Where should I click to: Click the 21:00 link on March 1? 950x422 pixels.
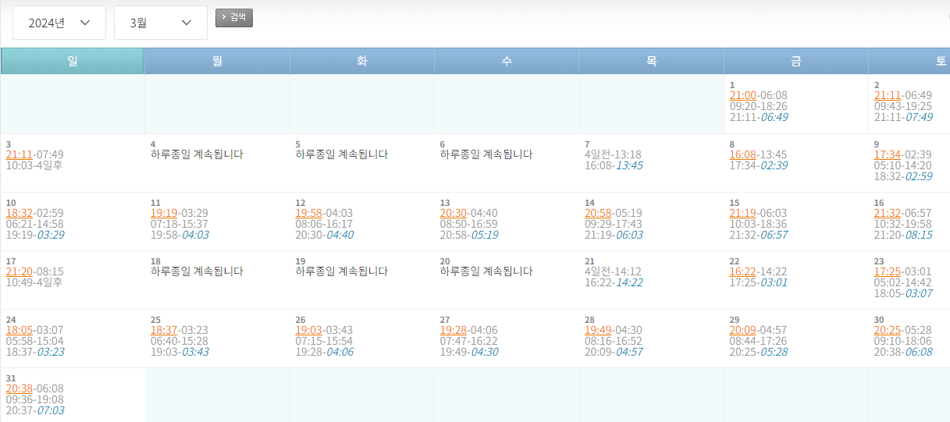743,95
